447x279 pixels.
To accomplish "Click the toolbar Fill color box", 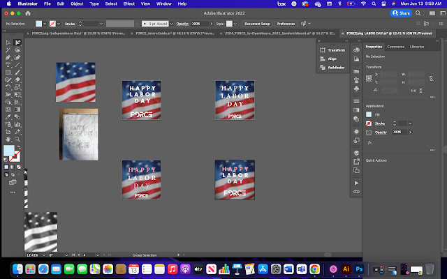I will (x=8, y=151).
